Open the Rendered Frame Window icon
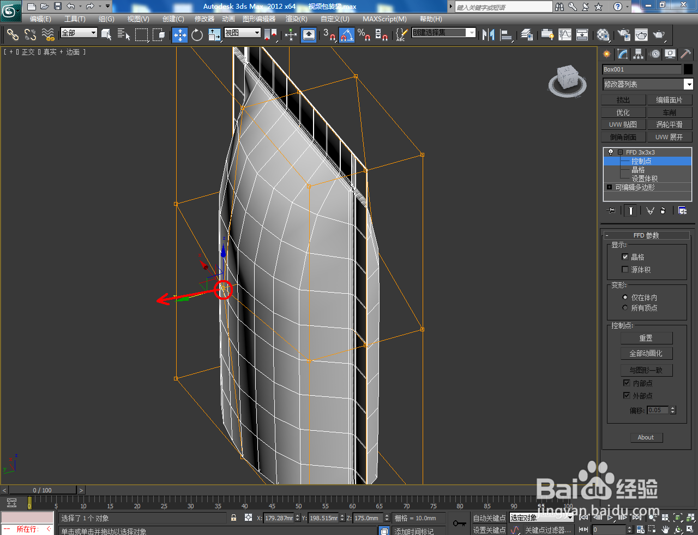Image resolution: width=698 pixels, height=535 pixels. pos(641,35)
